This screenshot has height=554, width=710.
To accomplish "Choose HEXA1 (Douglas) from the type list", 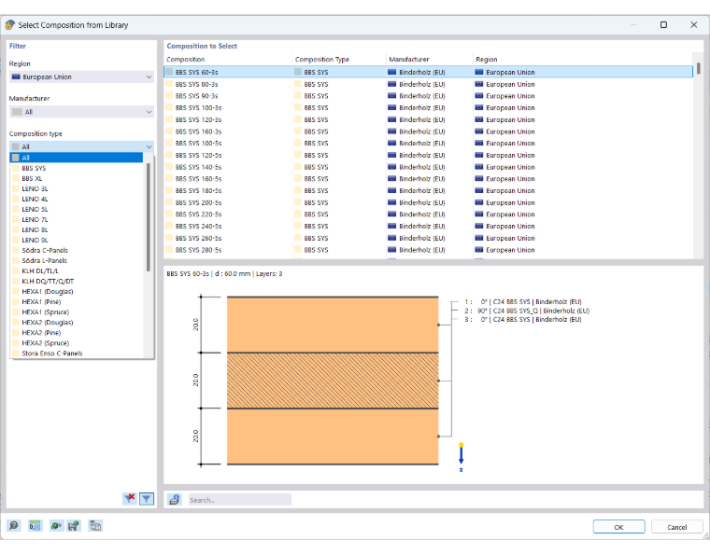I will (x=48, y=292).
